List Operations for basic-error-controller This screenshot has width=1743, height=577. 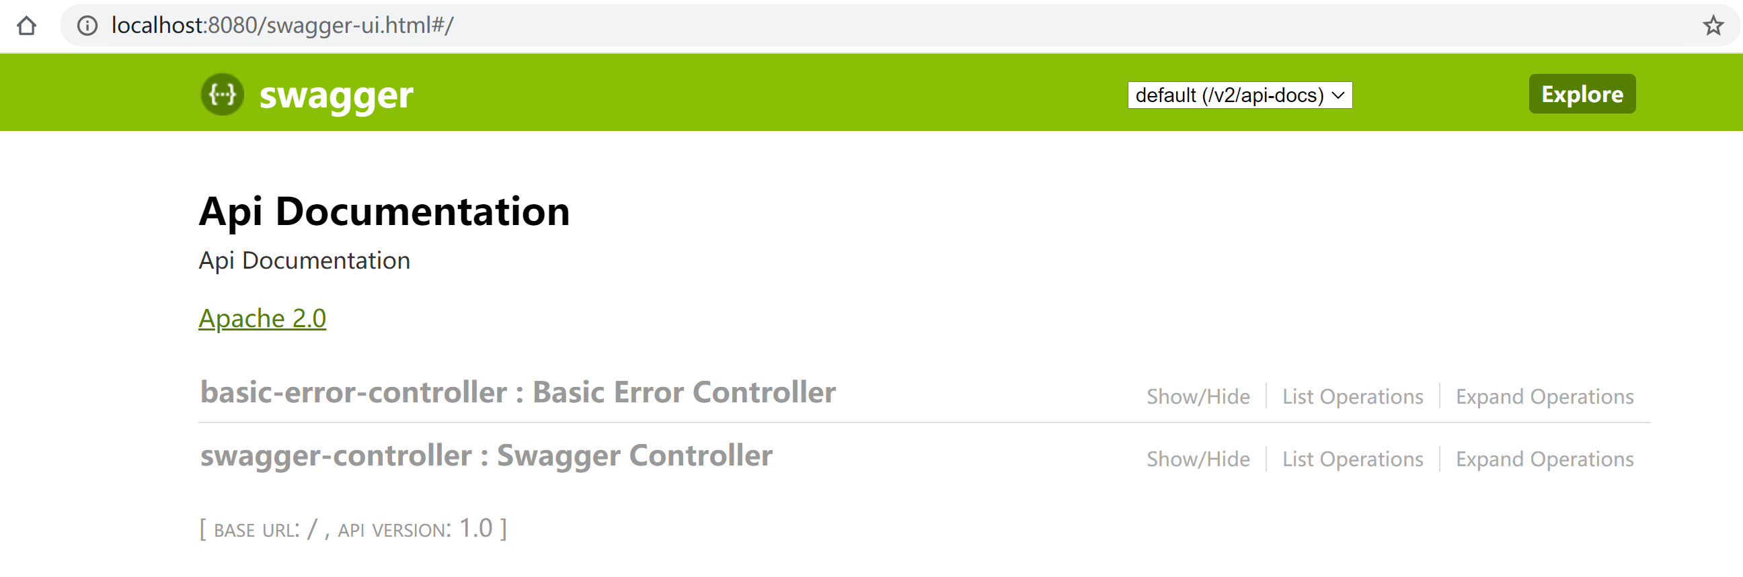tap(1352, 396)
